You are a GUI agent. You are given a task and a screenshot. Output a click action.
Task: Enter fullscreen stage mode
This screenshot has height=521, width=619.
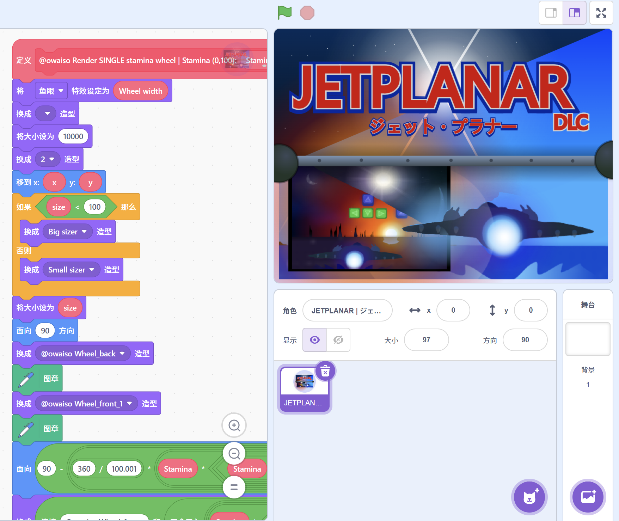coord(601,13)
